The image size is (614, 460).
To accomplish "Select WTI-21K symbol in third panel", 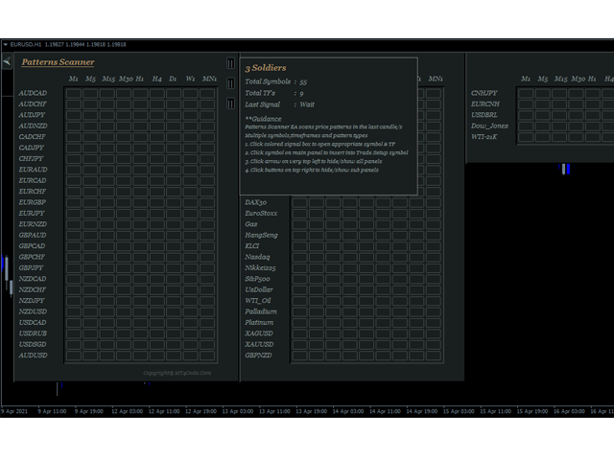I will [x=484, y=137].
